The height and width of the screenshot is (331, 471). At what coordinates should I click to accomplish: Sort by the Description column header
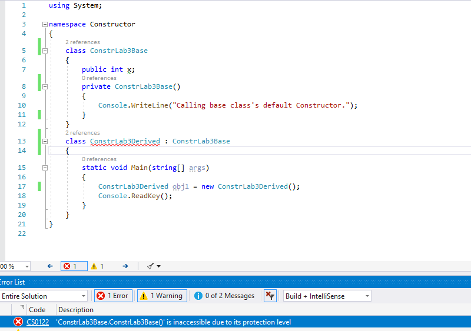[76, 310]
